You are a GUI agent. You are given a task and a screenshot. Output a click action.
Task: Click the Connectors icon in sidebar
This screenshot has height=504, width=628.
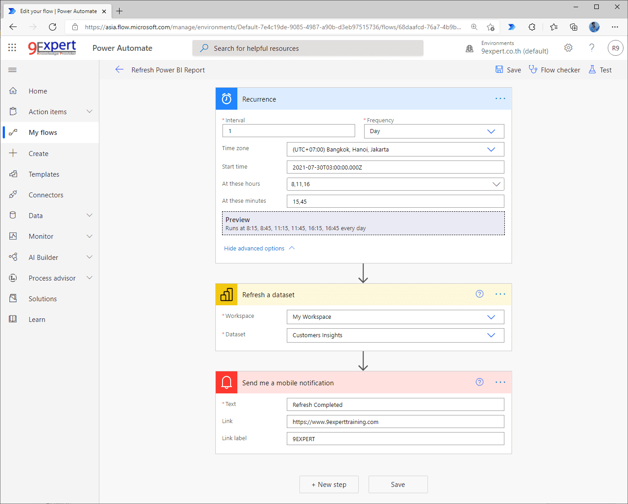pos(13,195)
